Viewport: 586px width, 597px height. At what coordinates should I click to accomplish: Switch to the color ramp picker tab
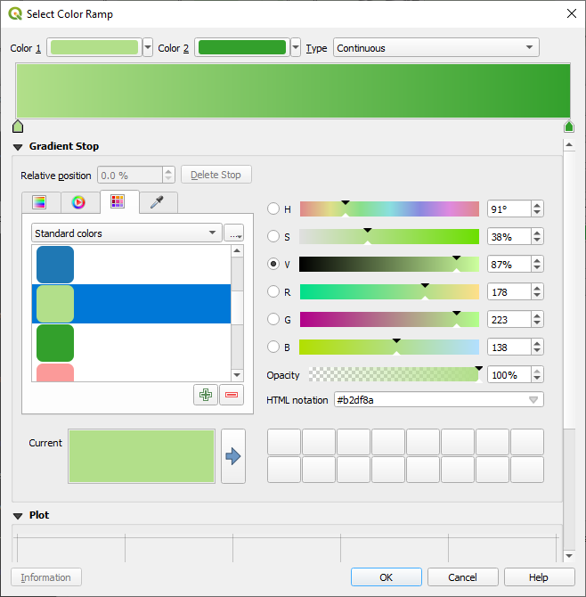click(40, 202)
